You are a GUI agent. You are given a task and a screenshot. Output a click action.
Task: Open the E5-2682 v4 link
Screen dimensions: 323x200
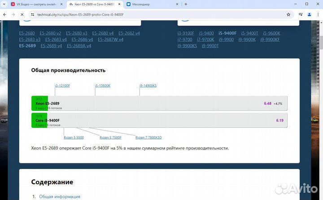[129, 33]
